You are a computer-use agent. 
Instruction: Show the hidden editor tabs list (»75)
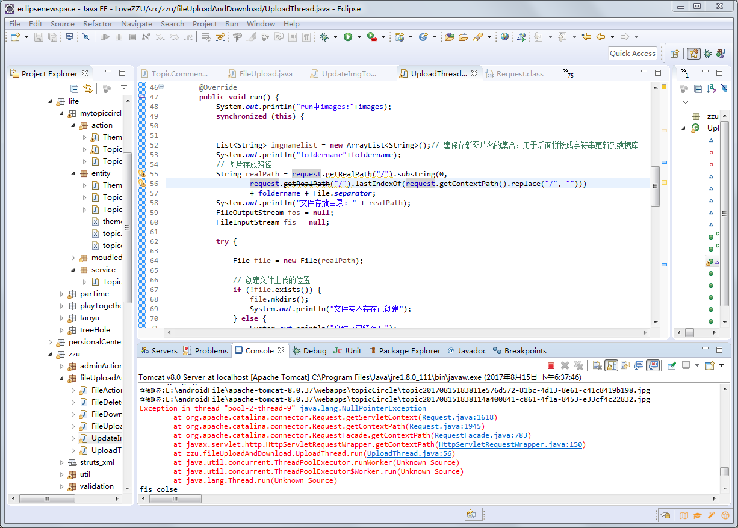point(568,73)
